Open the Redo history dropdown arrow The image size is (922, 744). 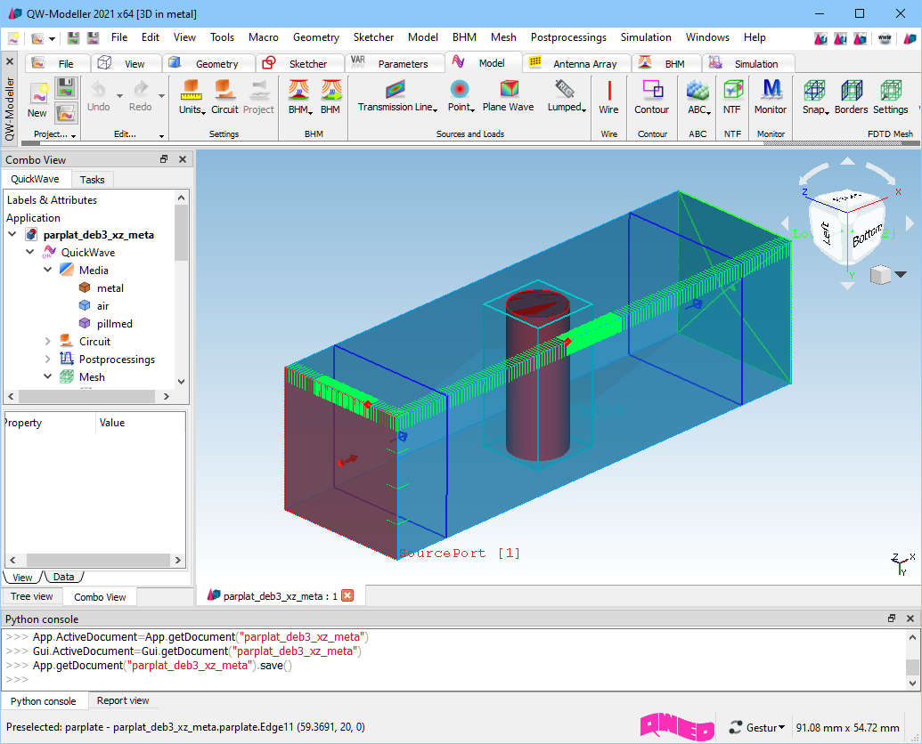click(161, 95)
